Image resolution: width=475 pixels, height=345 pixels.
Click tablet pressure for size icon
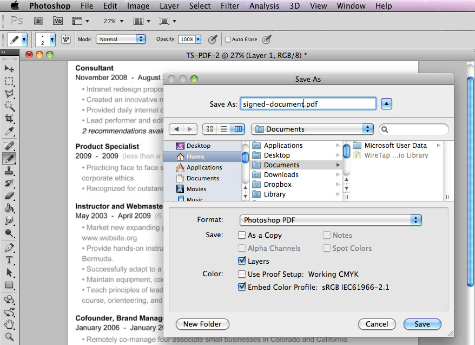(267, 39)
